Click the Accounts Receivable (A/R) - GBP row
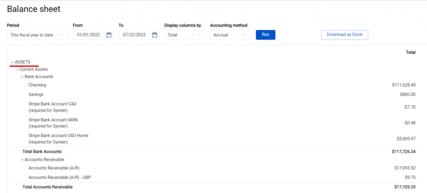The height and width of the screenshot is (193, 427). pos(213,178)
